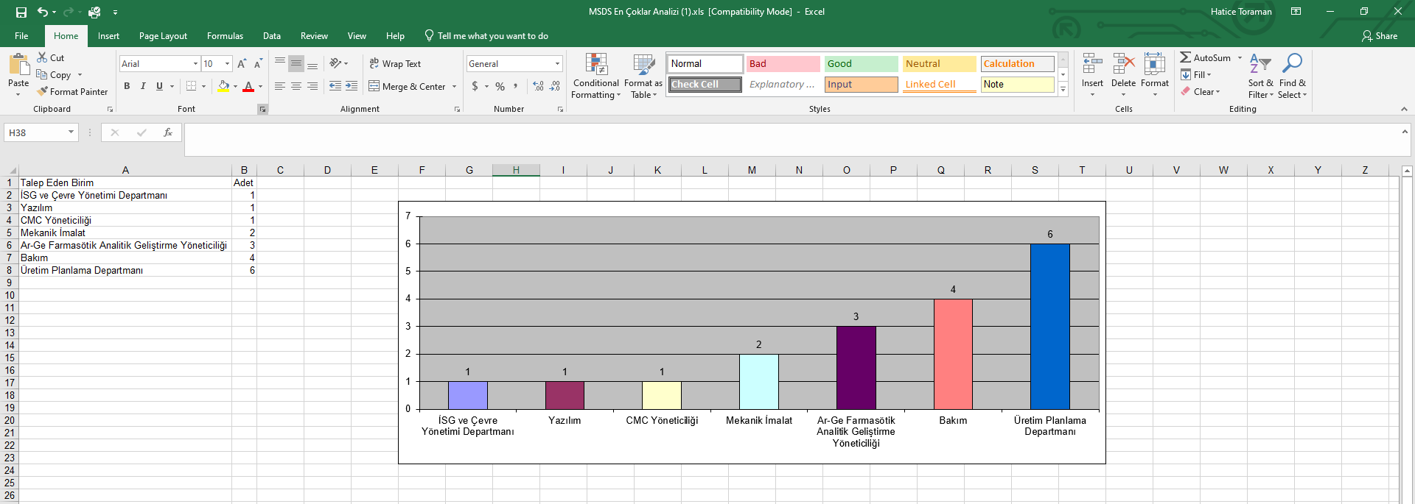Screen dimensions: 1415x504
Task: Click the Insert Function fx icon
Action: 168,132
